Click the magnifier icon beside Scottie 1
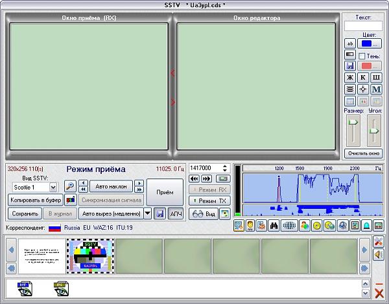This screenshot has width=389, height=304. click(x=69, y=186)
